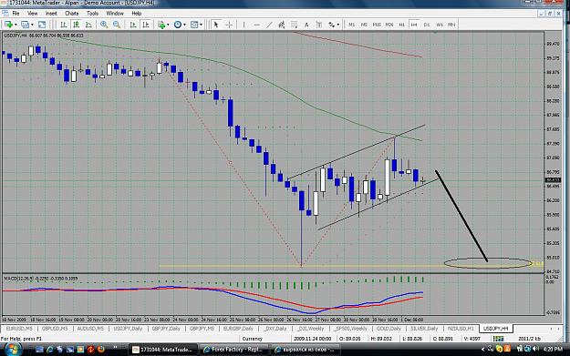Select the Fibonacci Retracement tool
570x356 pixels.
click(x=294, y=25)
